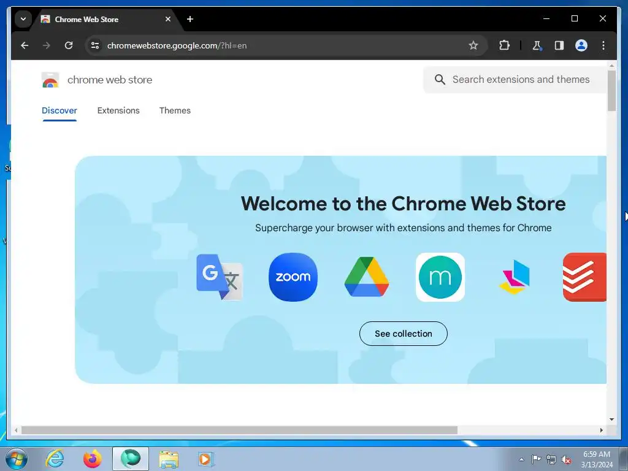
Task: Click the active browser taskbar button
Action: [131, 459]
